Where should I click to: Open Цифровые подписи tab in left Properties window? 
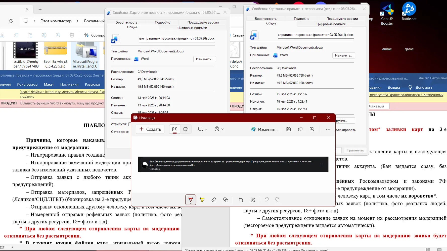pyautogui.click(x=192, y=28)
